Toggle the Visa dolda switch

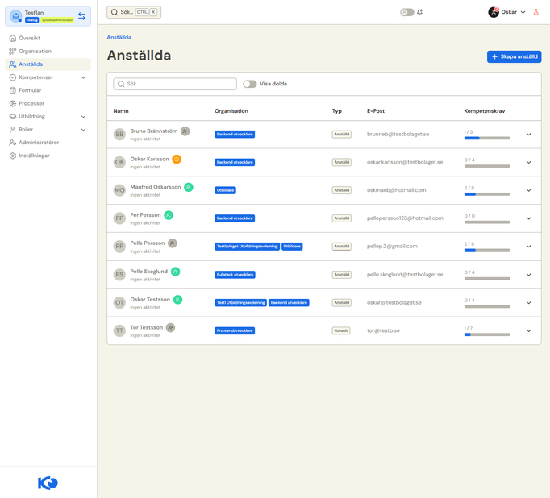click(x=250, y=84)
